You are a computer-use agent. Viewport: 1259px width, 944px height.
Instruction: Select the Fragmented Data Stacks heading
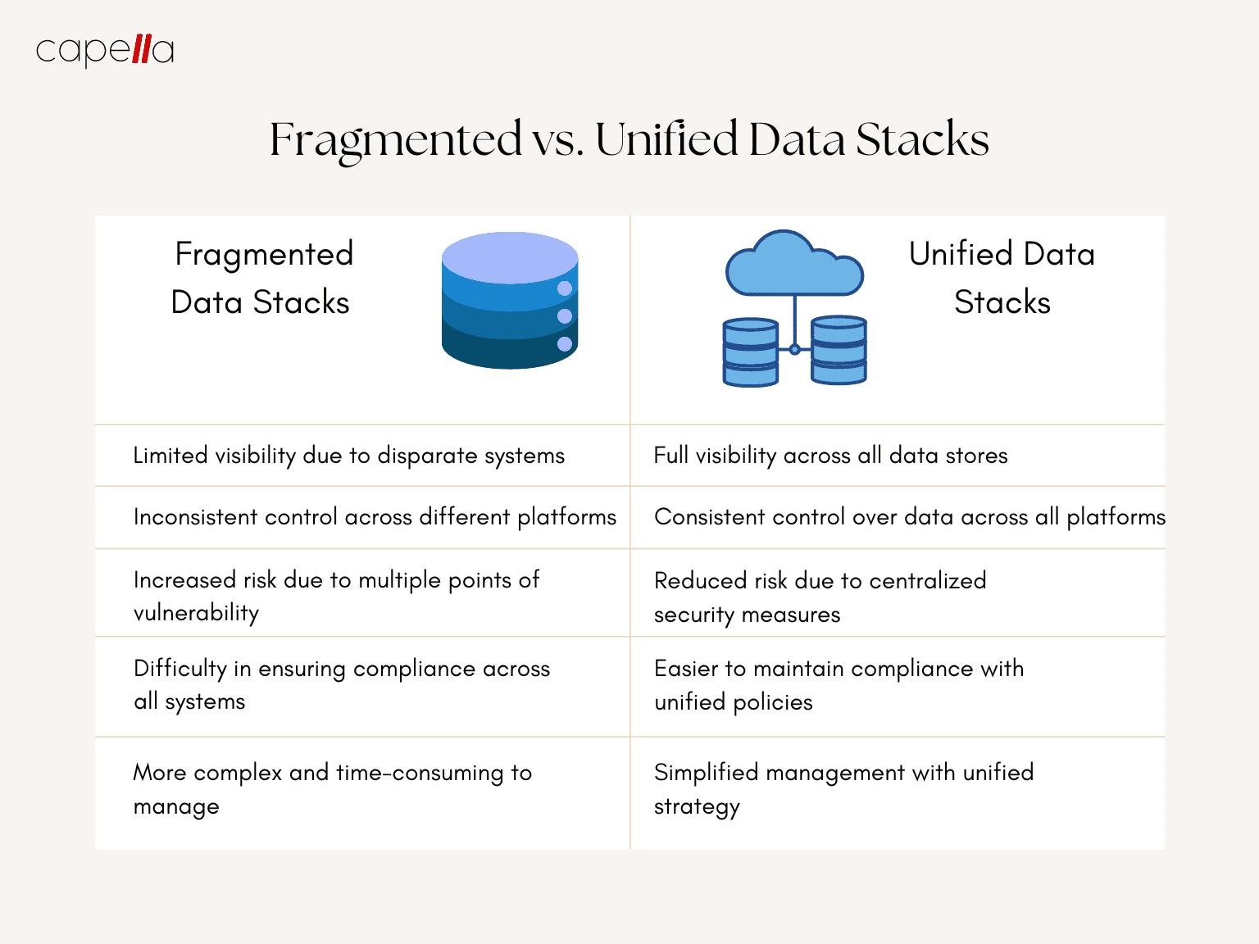pos(262,278)
